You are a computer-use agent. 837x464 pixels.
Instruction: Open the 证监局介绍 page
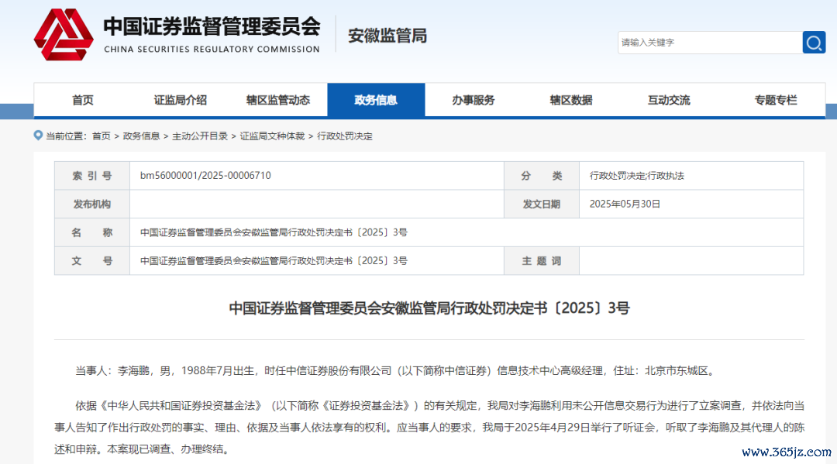(x=181, y=99)
